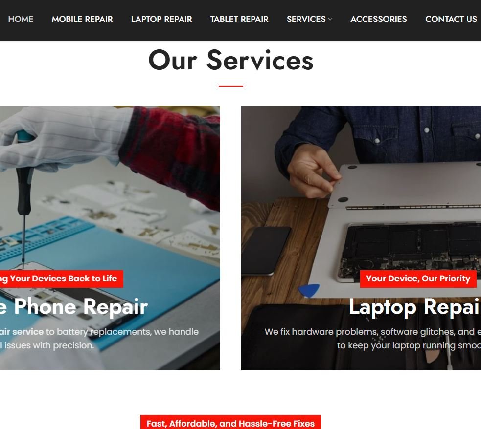Click 'Your Devices Back to Life' red badge
481x429 pixels.
click(x=61, y=279)
